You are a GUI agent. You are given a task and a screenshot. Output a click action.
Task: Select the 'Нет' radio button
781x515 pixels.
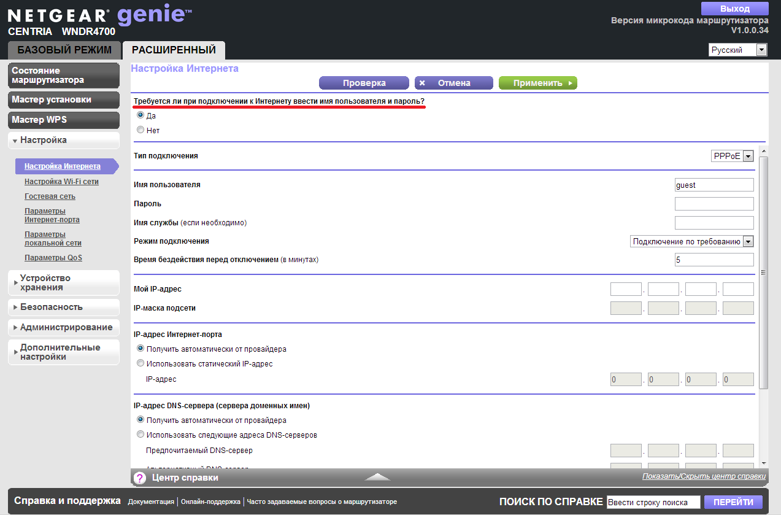(x=140, y=130)
